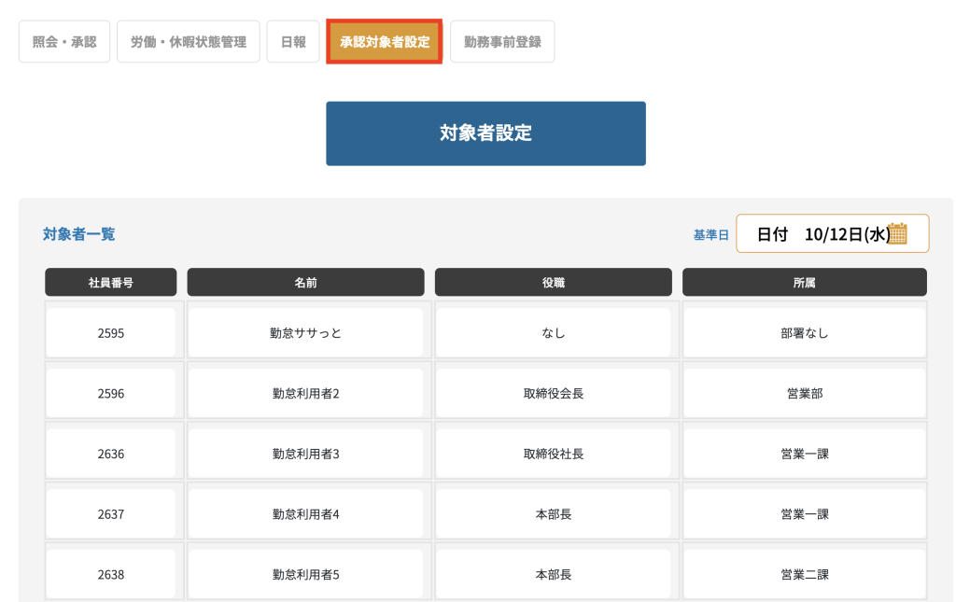Select employee number 2595 cell

[x=111, y=332]
